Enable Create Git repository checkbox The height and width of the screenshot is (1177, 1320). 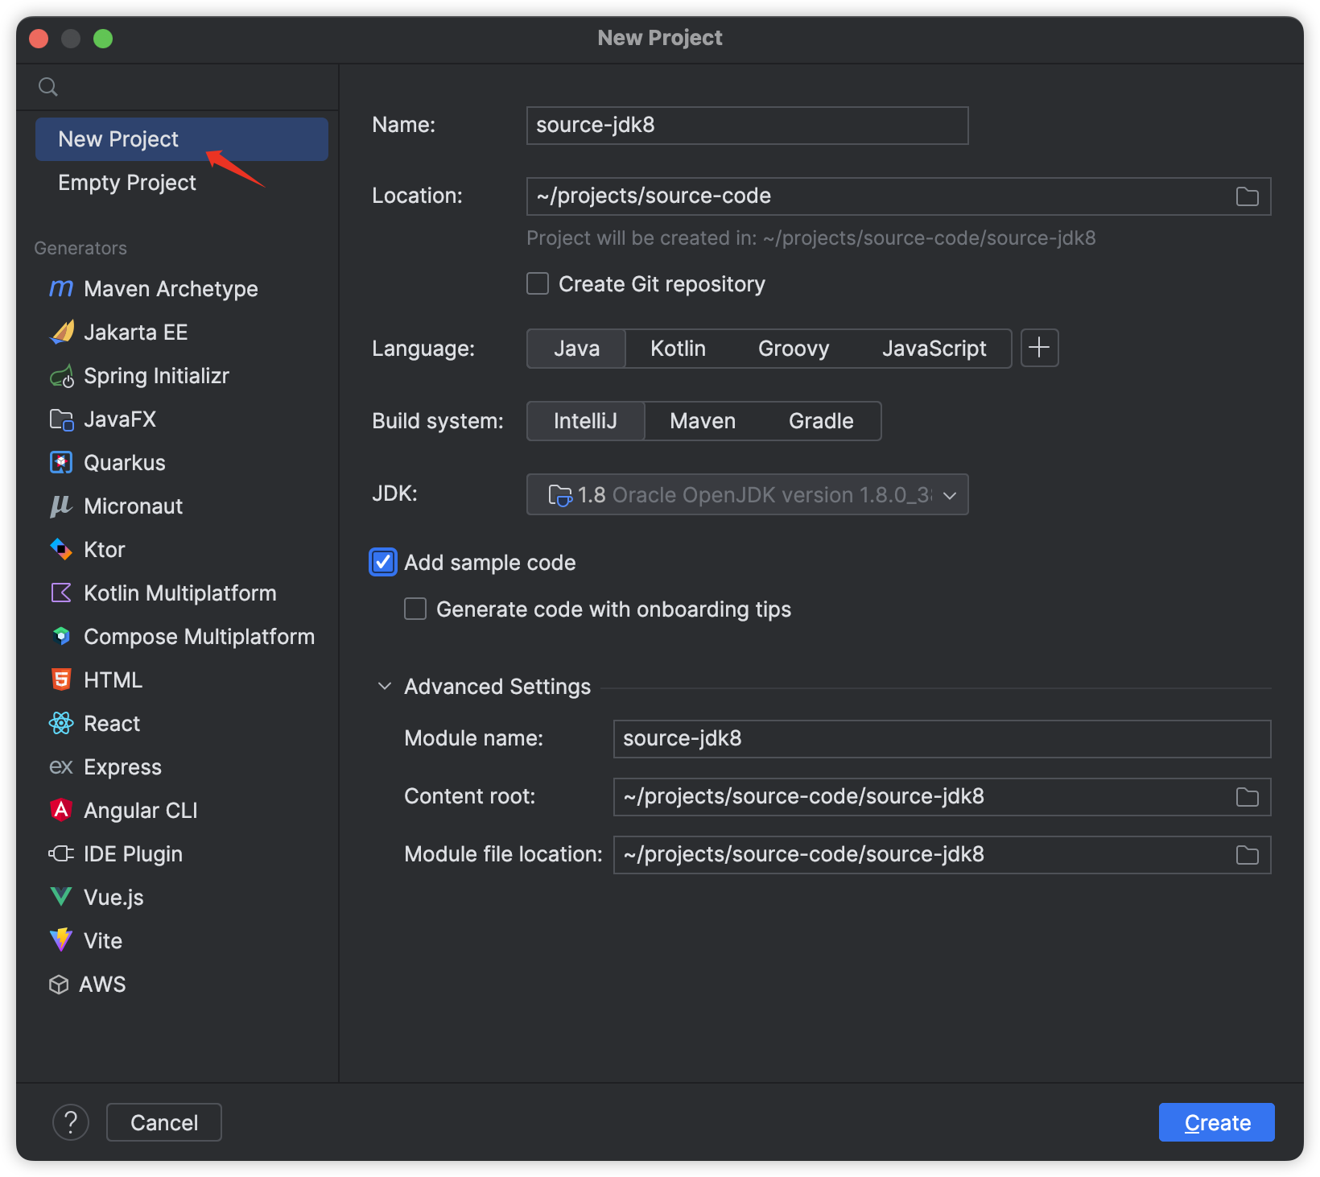click(538, 283)
